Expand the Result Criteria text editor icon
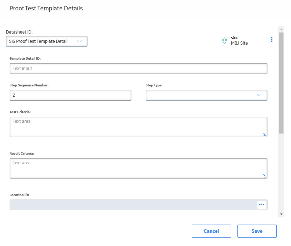Image resolution: width=291 pixels, height=246 pixels. pyautogui.click(x=265, y=176)
